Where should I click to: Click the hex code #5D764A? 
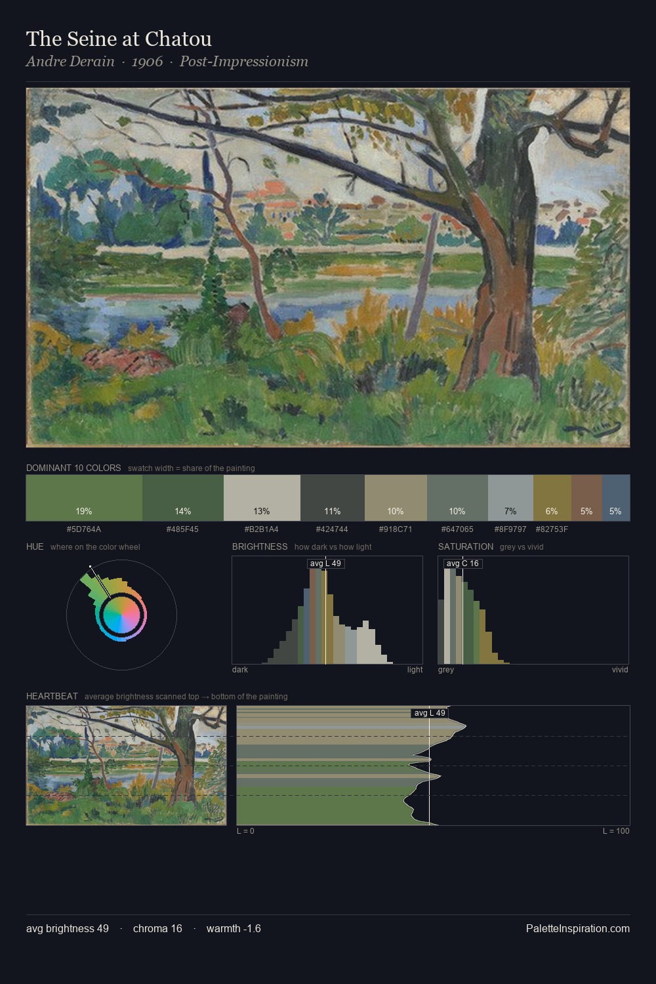pos(84,529)
